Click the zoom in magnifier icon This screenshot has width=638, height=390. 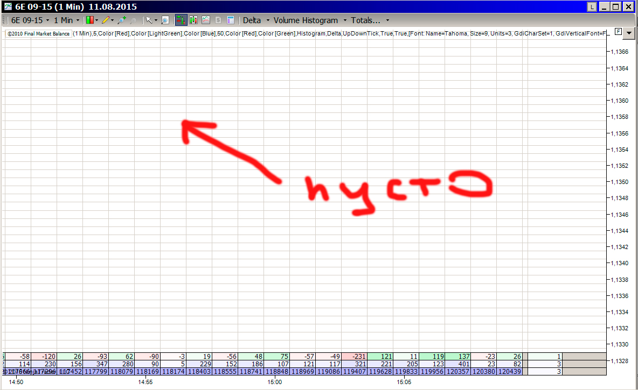pos(122,20)
